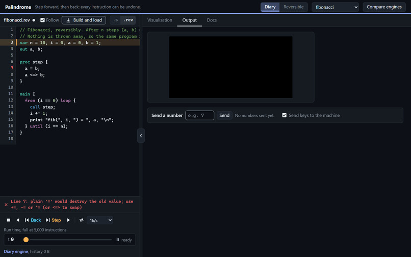Click code line 'out a, b;'
The height and width of the screenshot is (257, 411).
click(31, 49)
